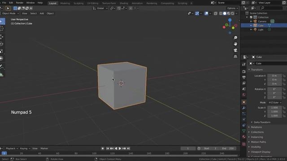This screenshot has height=161, width=287.
Task: Lock the Location X value
Action: 284,76
